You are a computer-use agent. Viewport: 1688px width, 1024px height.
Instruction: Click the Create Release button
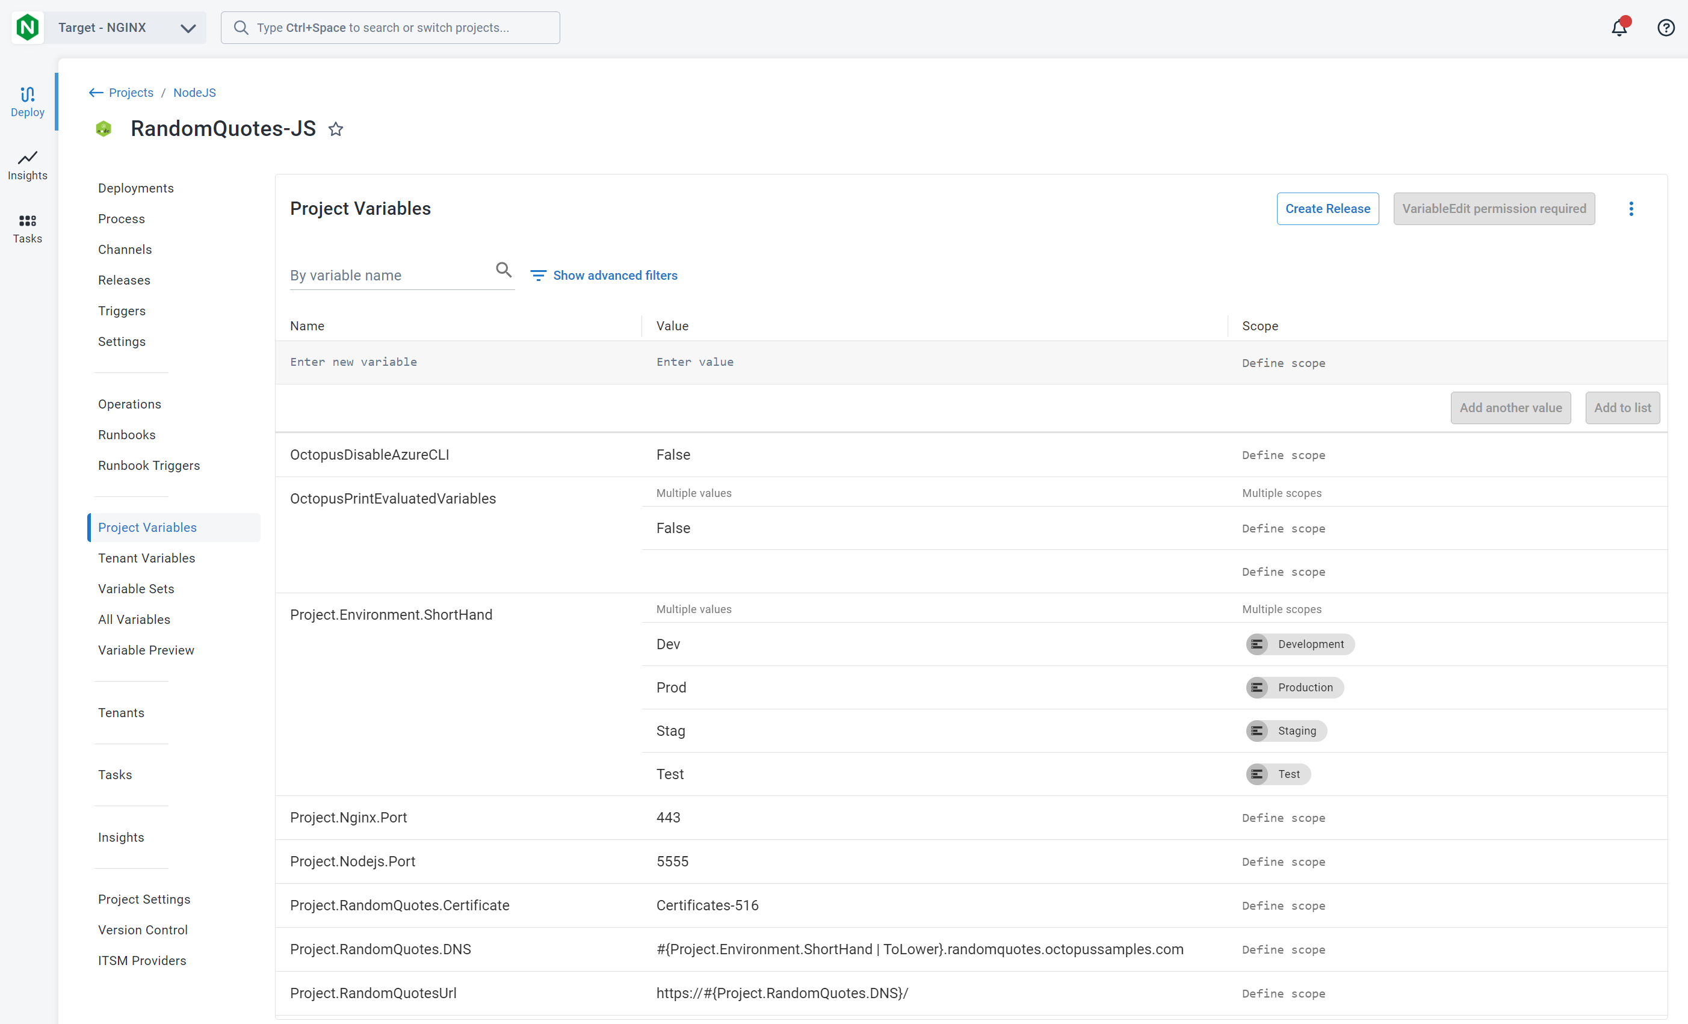[x=1327, y=209]
